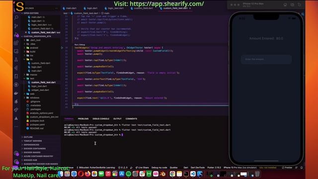Screen dimensions: 318x179
Task: Open Run and Debug view
Action: 16,34
